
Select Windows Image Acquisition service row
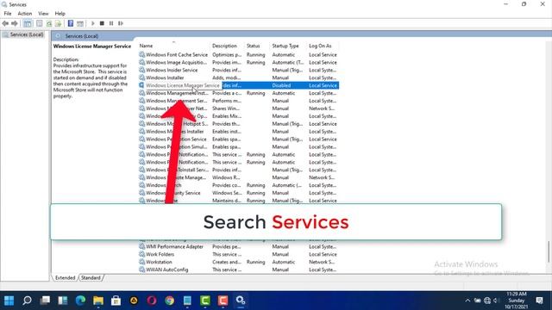(x=238, y=63)
